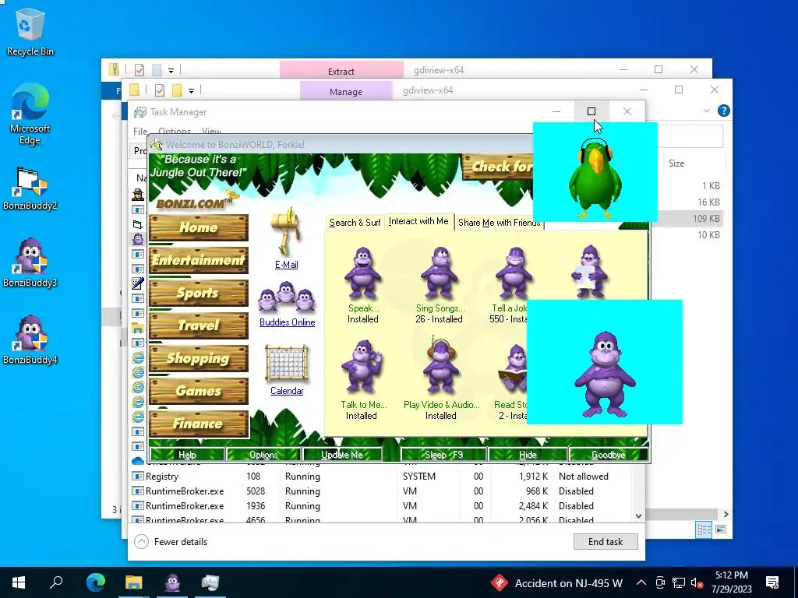Open the Recycle Bin desktop icon
The height and width of the screenshot is (598, 798).
coord(30,31)
